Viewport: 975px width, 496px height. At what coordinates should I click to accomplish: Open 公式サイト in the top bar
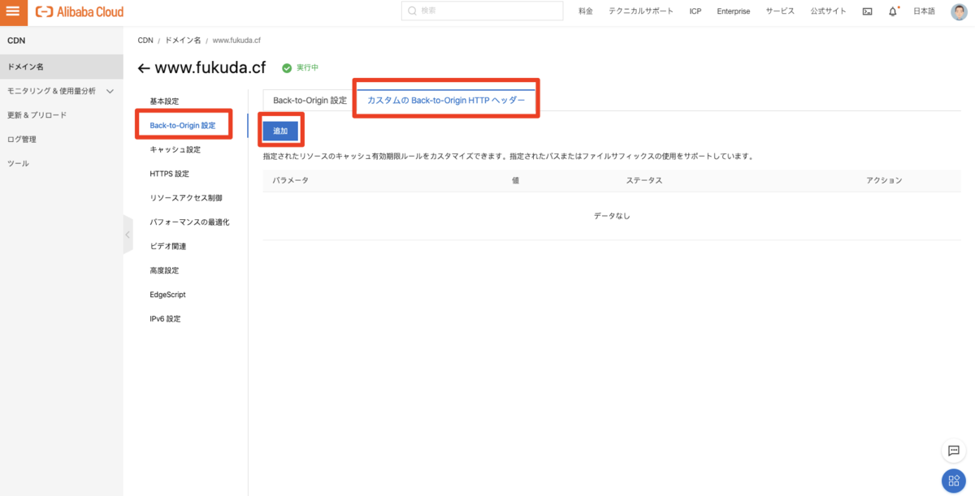coord(828,11)
